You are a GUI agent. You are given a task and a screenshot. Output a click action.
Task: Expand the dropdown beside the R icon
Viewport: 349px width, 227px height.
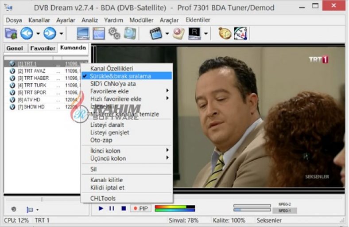click(206, 34)
